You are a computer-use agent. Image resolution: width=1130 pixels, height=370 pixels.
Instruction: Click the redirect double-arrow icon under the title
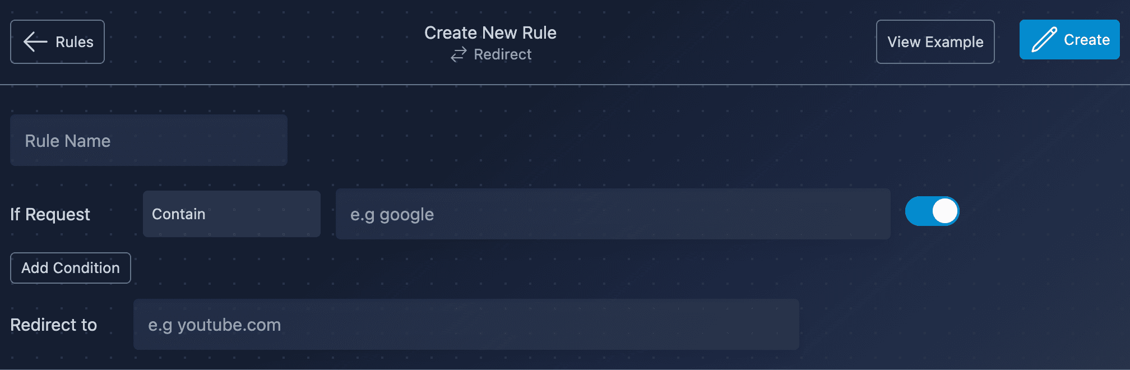pos(459,54)
